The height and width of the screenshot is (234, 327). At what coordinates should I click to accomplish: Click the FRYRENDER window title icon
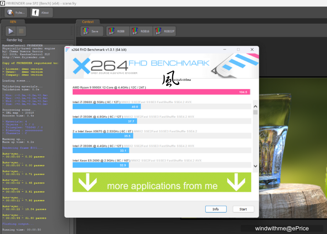click(3, 3)
